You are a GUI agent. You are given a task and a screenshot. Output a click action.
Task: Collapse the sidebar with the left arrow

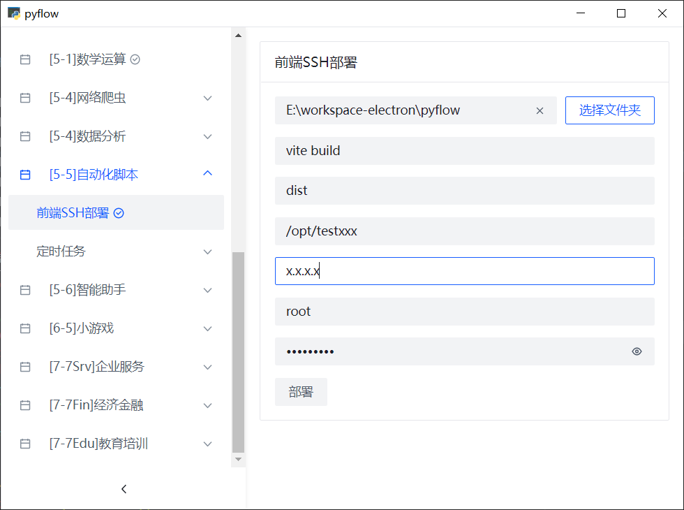point(124,489)
